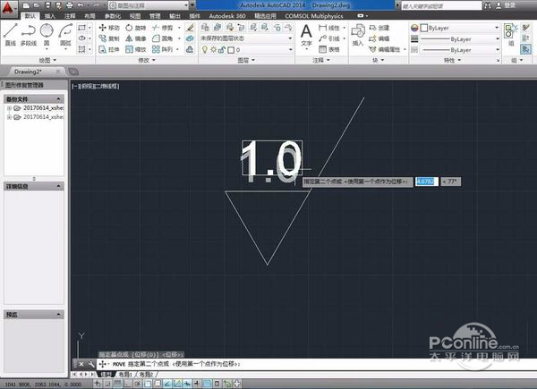The width and height of the screenshot is (537, 389).
Task: Select the Circle (圆) tool
Action: [47, 35]
